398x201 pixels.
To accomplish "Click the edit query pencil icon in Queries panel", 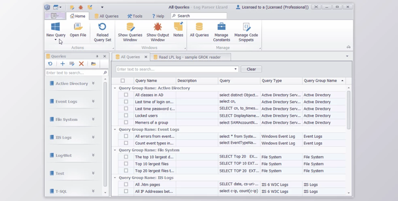I will (x=72, y=64).
